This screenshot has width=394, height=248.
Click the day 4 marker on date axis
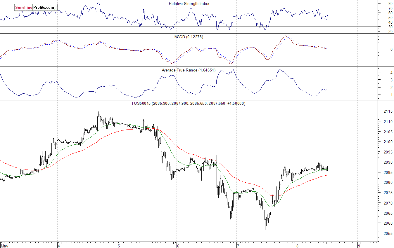pyautogui.click(x=59, y=246)
